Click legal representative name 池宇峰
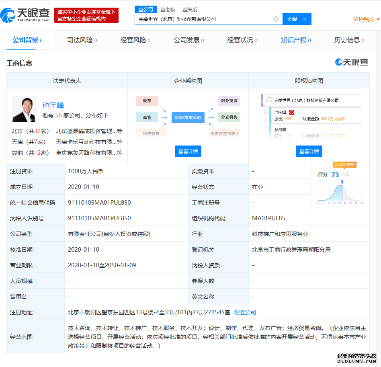Viewport: 381px width, 367px height. (53, 105)
